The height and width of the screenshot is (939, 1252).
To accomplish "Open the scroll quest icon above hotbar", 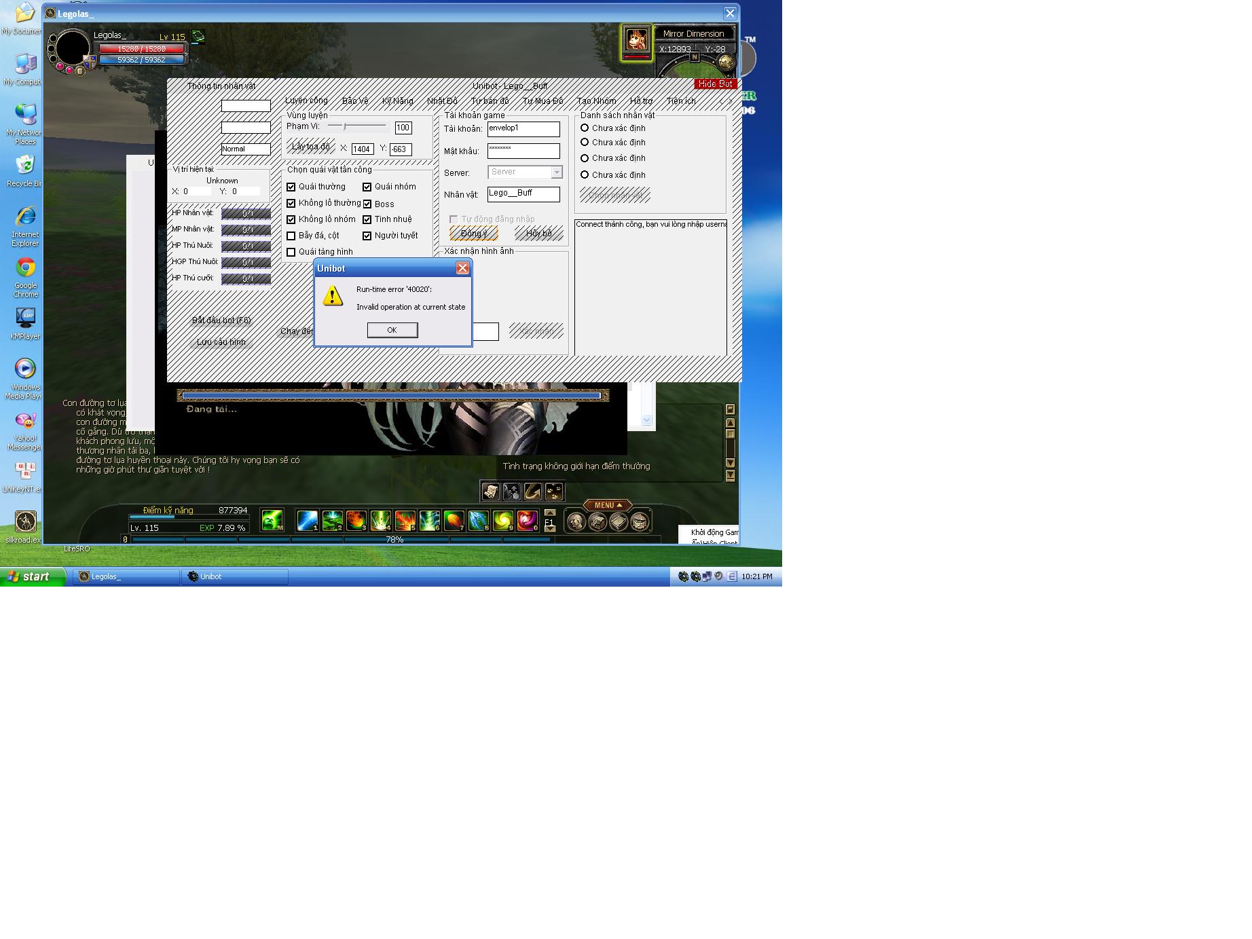I will [490, 491].
